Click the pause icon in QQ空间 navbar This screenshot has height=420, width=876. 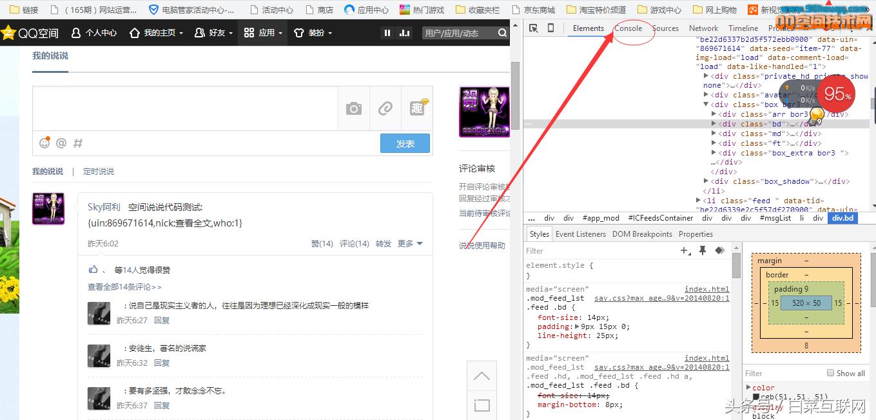[387, 33]
